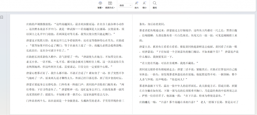Open the 自动 zoom combo box

[125, 5]
